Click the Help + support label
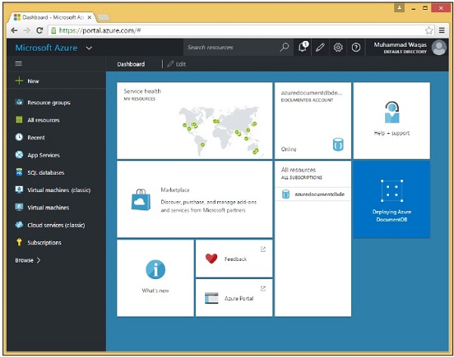The width and height of the screenshot is (454, 357). [392, 133]
